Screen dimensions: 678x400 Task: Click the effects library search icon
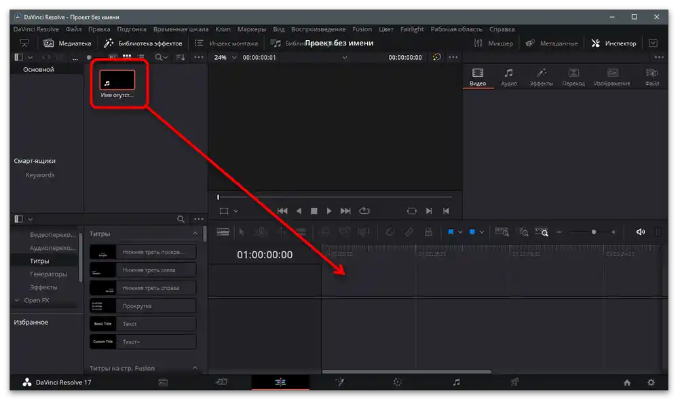coord(181,219)
